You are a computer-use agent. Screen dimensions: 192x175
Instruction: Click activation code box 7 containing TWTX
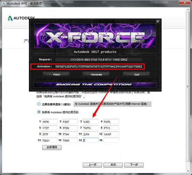pyautogui.click(x=90, y=128)
